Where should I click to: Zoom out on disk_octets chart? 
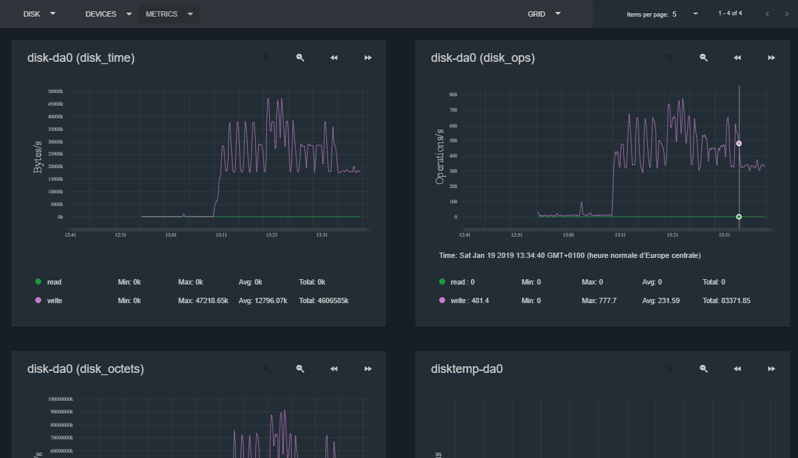coord(300,369)
